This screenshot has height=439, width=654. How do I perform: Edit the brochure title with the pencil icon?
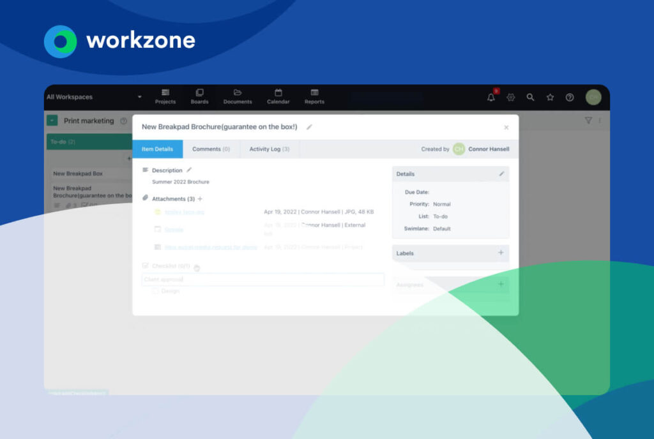(310, 127)
